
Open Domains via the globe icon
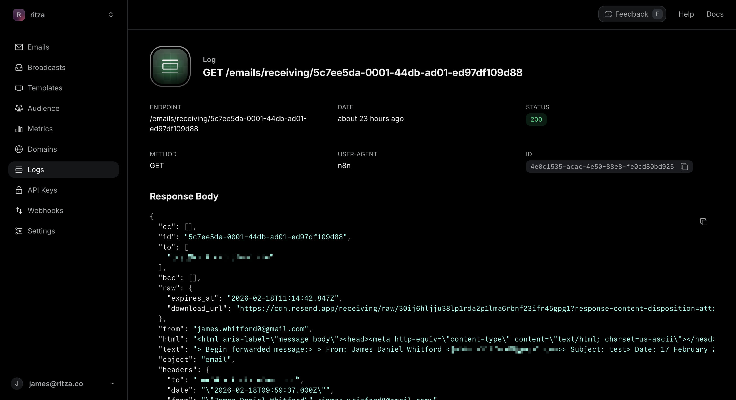click(x=19, y=149)
